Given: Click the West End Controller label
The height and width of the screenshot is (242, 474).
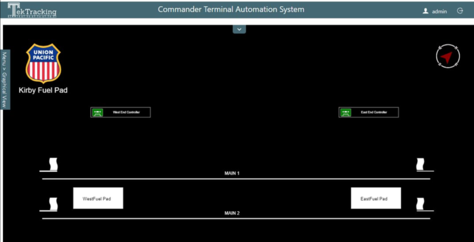Looking at the screenshot, I should pos(127,112).
